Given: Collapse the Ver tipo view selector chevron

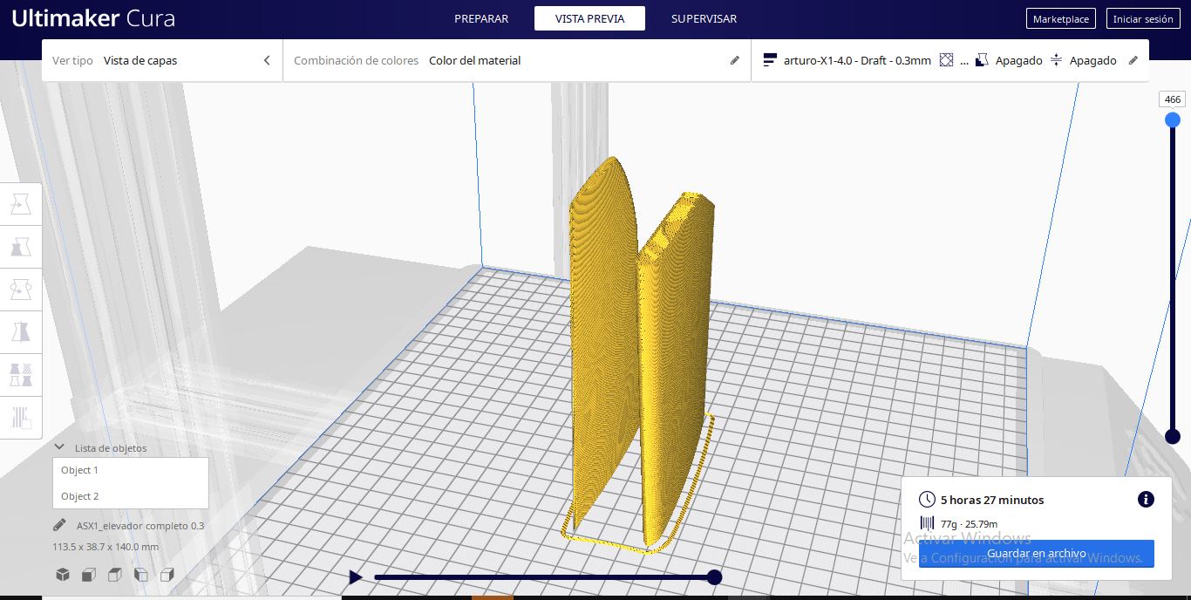Looking at the screenshot, I should click(267, 60).
